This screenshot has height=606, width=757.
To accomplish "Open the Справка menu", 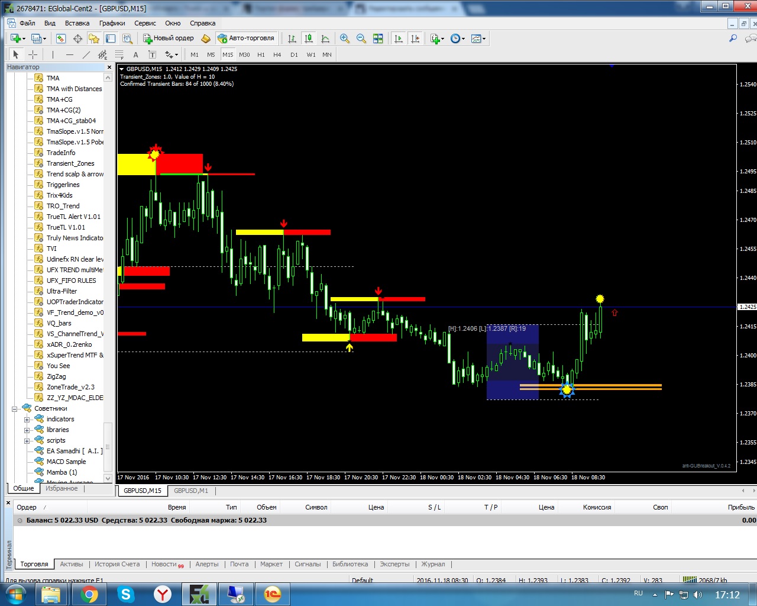I will (x=203, y=23).
